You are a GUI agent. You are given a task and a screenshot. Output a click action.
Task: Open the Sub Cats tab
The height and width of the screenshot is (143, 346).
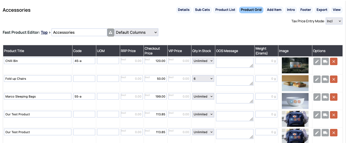(x=202, y=10)
